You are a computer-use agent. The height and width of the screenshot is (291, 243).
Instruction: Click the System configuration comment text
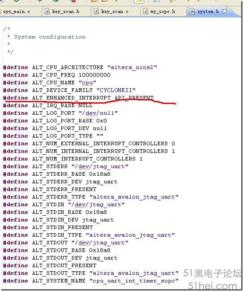[x=50, y=37]
